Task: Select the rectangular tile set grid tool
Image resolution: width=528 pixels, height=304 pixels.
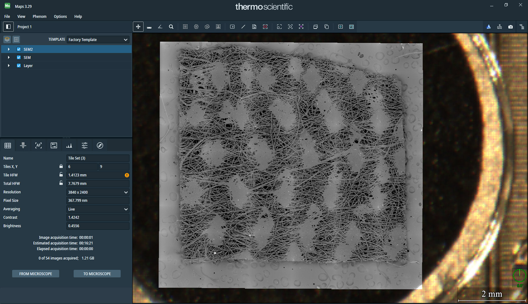Action: tap(185, 27)
